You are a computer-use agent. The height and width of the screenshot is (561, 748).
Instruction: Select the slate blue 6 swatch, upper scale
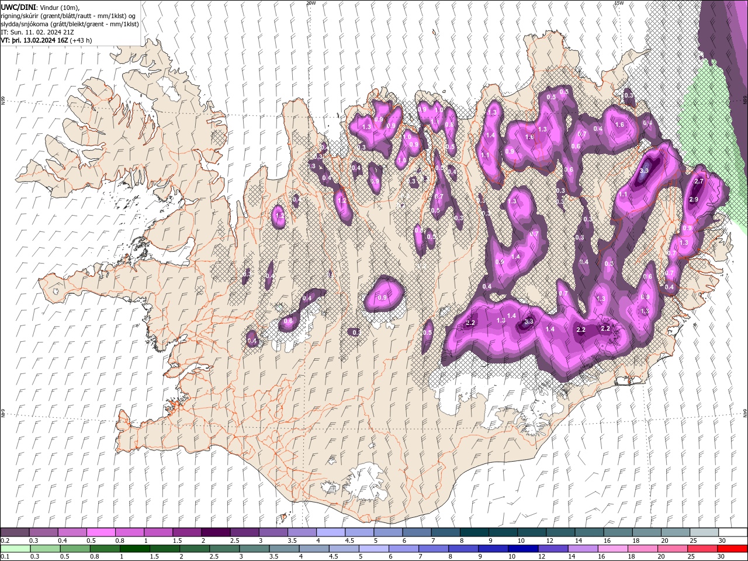pos(417,532)
